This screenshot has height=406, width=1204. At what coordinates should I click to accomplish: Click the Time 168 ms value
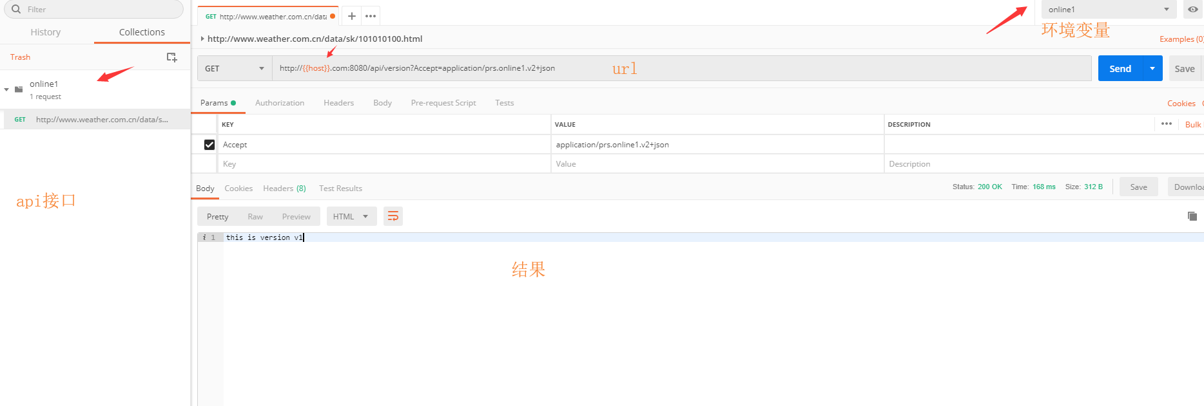pos(1044,187)
